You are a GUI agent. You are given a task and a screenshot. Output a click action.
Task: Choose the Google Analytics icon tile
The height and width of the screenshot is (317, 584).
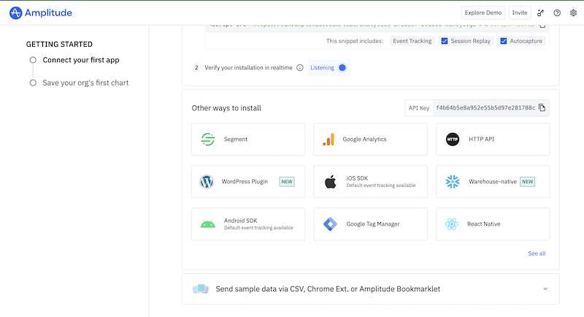(330, 139)
